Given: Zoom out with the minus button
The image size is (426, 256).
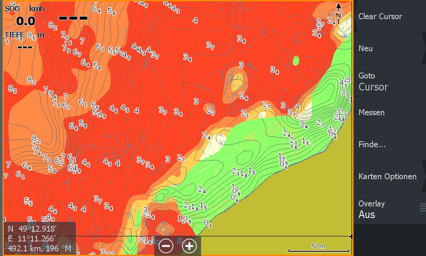Looking at the screenshot, I should [x=166, y=246].
